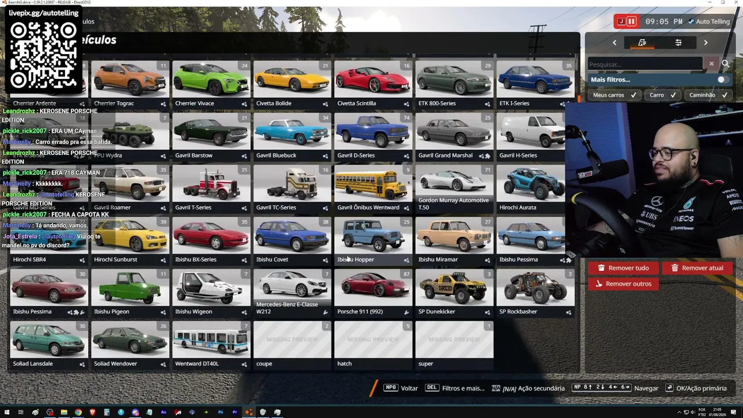Image resolution: width=743 pixels, height=418 pixels.
Task: Open the hatch category tile
Action: tap(373, 345)
